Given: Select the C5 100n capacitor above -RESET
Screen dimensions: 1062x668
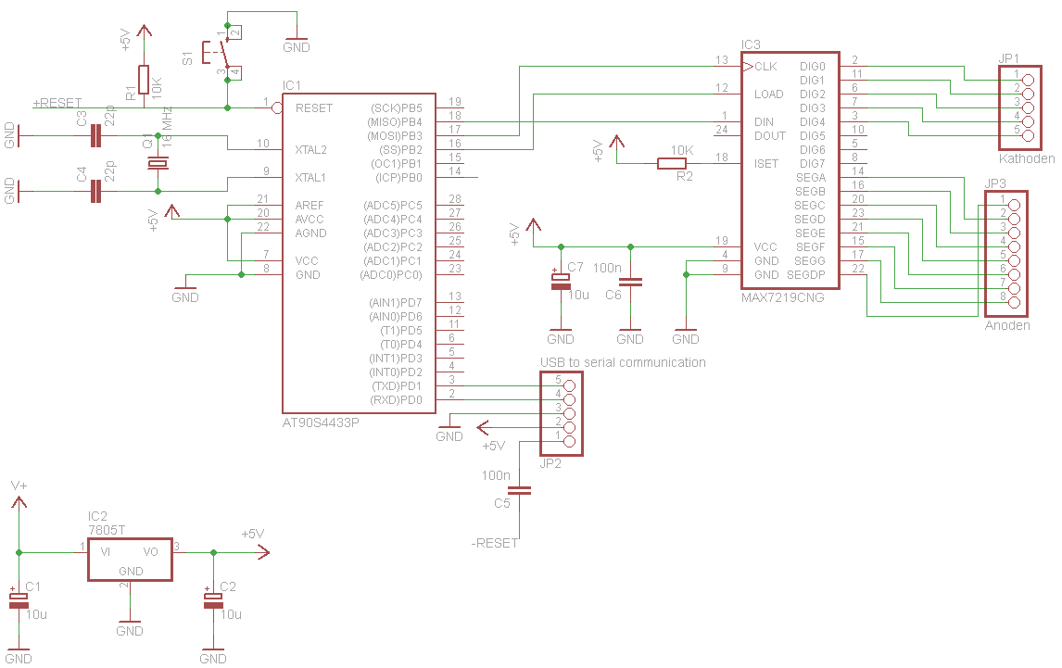Looking at the screenshot, I should (x=521, y=489).
